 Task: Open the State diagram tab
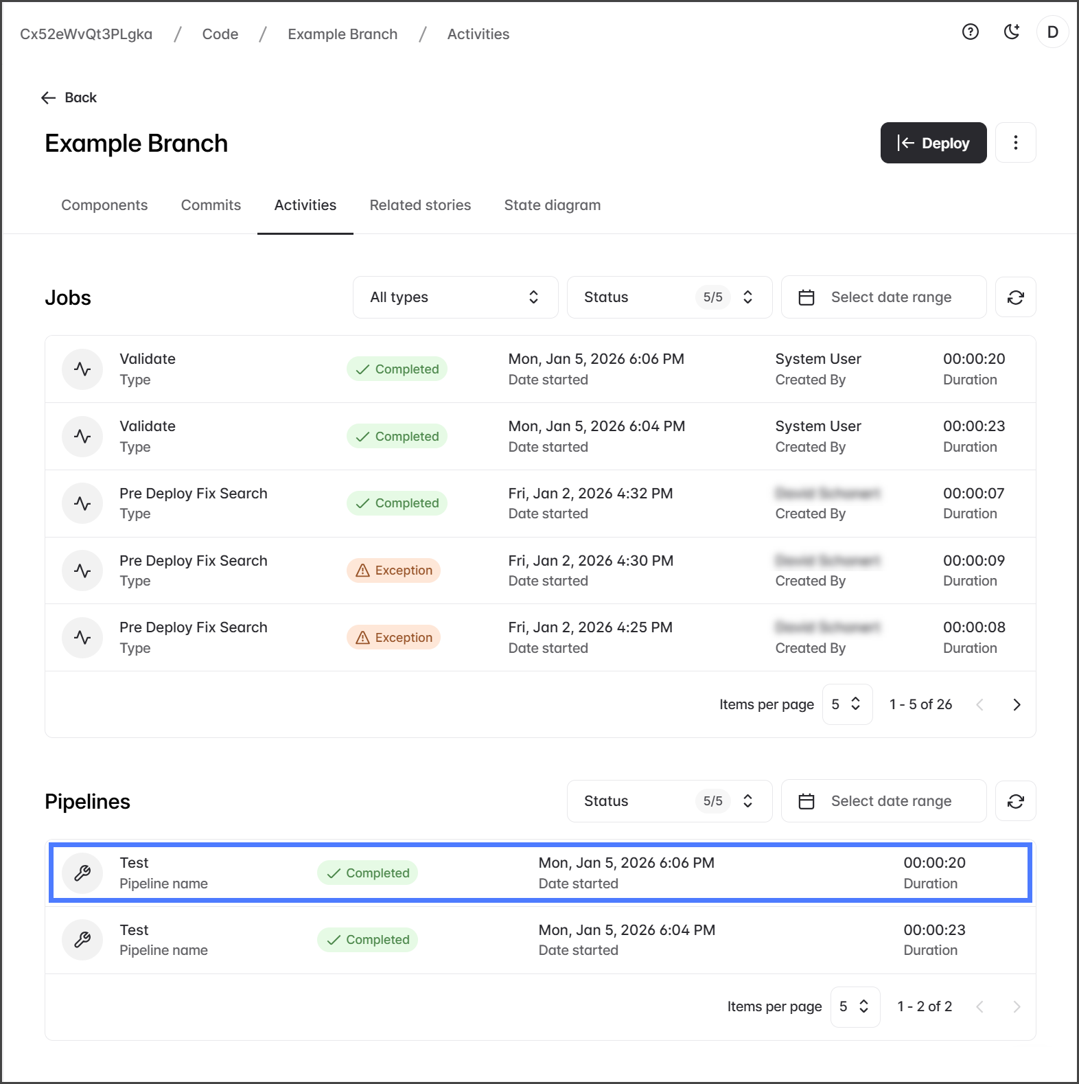tap(552, 205)
